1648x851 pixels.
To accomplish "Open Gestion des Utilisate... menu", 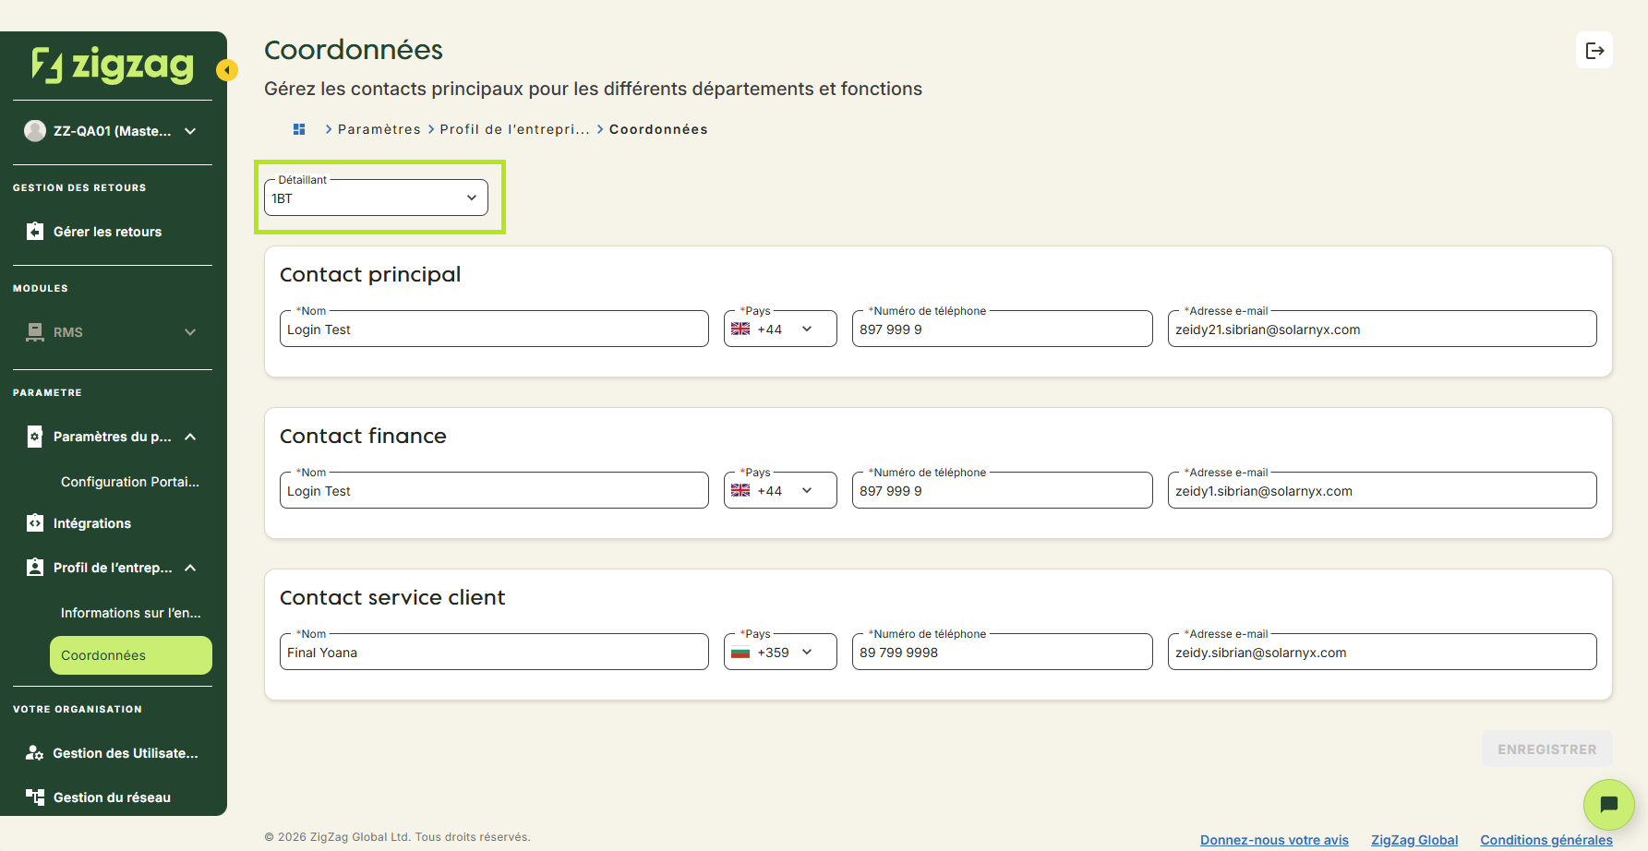I will point(126,753).
